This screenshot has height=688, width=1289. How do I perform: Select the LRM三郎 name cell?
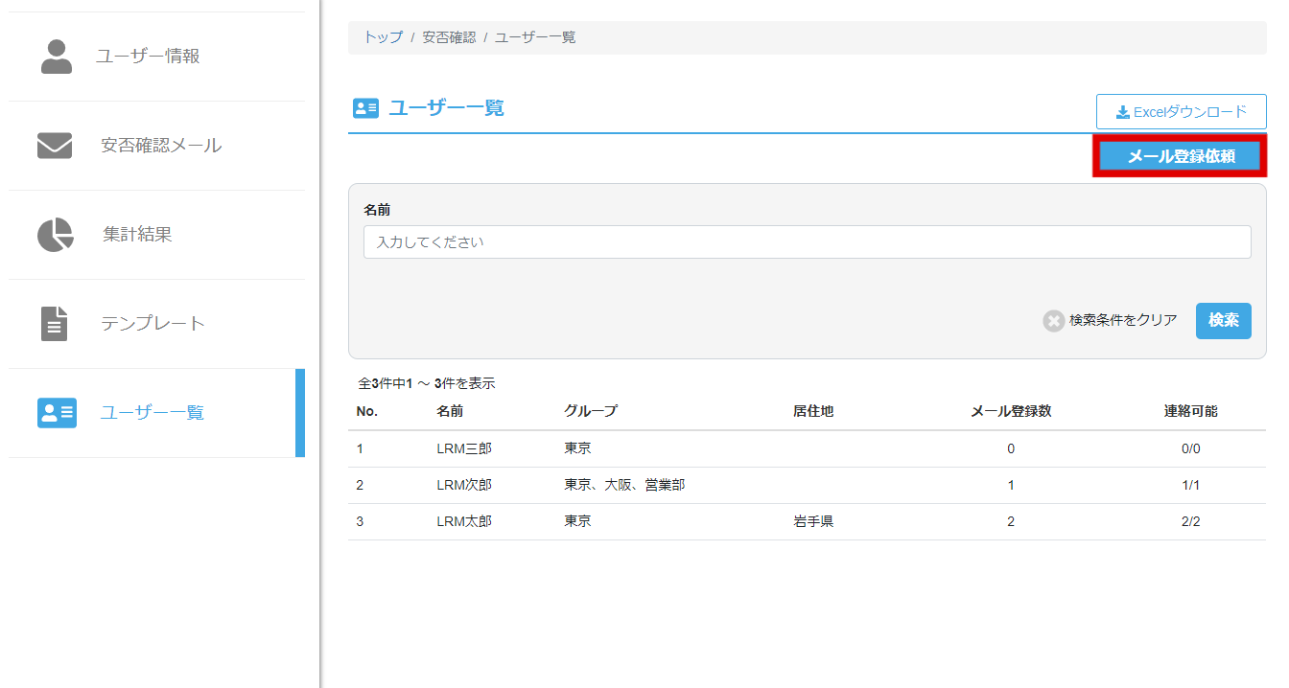click(x=464, y=448)
